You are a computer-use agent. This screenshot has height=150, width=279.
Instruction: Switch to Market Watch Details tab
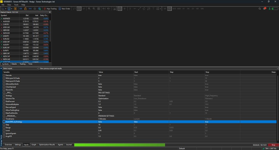pos(14,64)
